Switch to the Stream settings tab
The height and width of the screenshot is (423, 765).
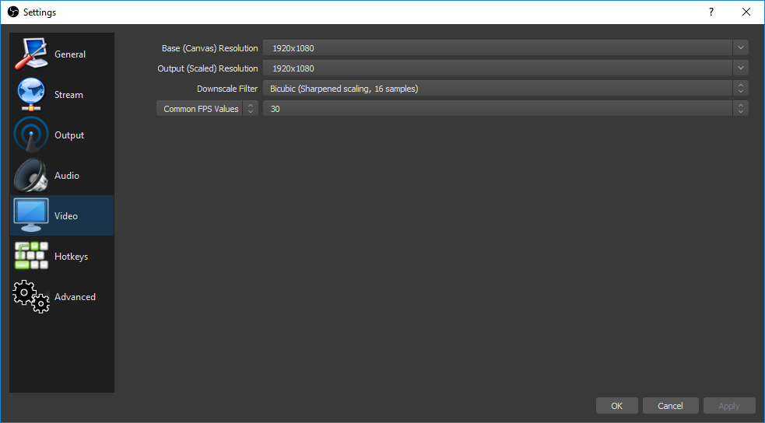(62, 95)
